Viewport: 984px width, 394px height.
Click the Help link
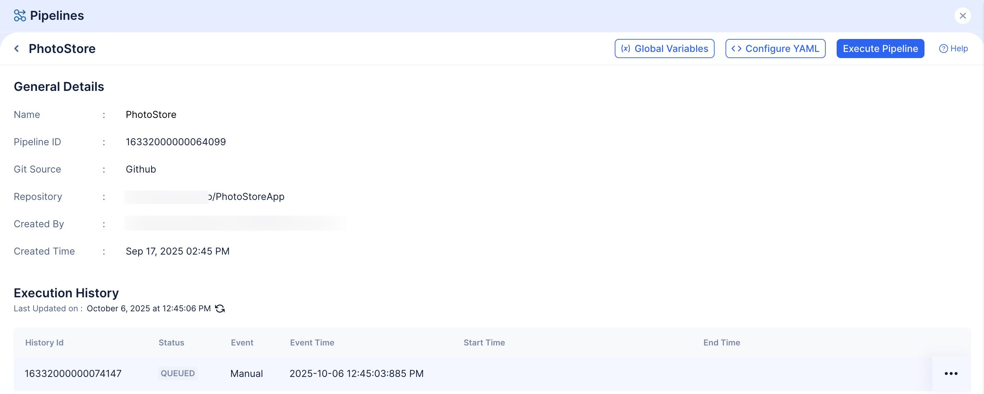[x=959, y=49]
